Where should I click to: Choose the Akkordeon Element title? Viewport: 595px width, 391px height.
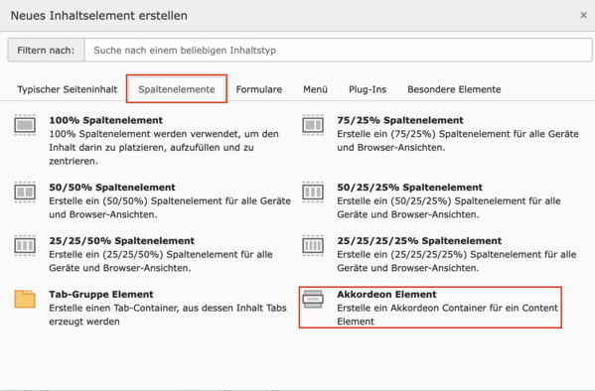click(x=386, y=295)
